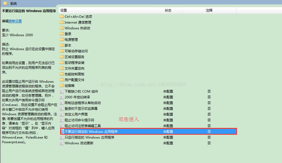The width and height of the screenshot is (282, 163).
Task: Select the Internet 通信管理 folder icon
Action: [x=61, y=23]
